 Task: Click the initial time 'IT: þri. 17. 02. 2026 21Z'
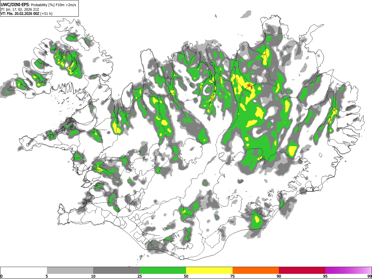20,9
